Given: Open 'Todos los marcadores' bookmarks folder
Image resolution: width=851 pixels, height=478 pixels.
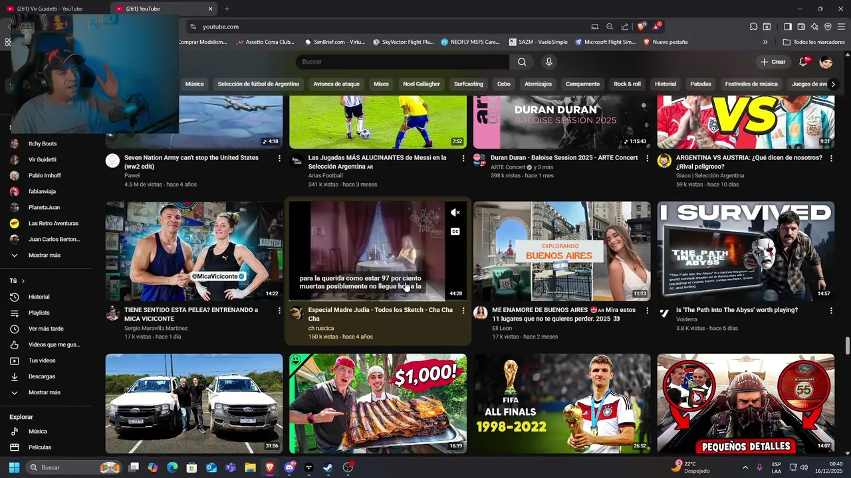Looking at the screenshot, I should tap(814, 42).
